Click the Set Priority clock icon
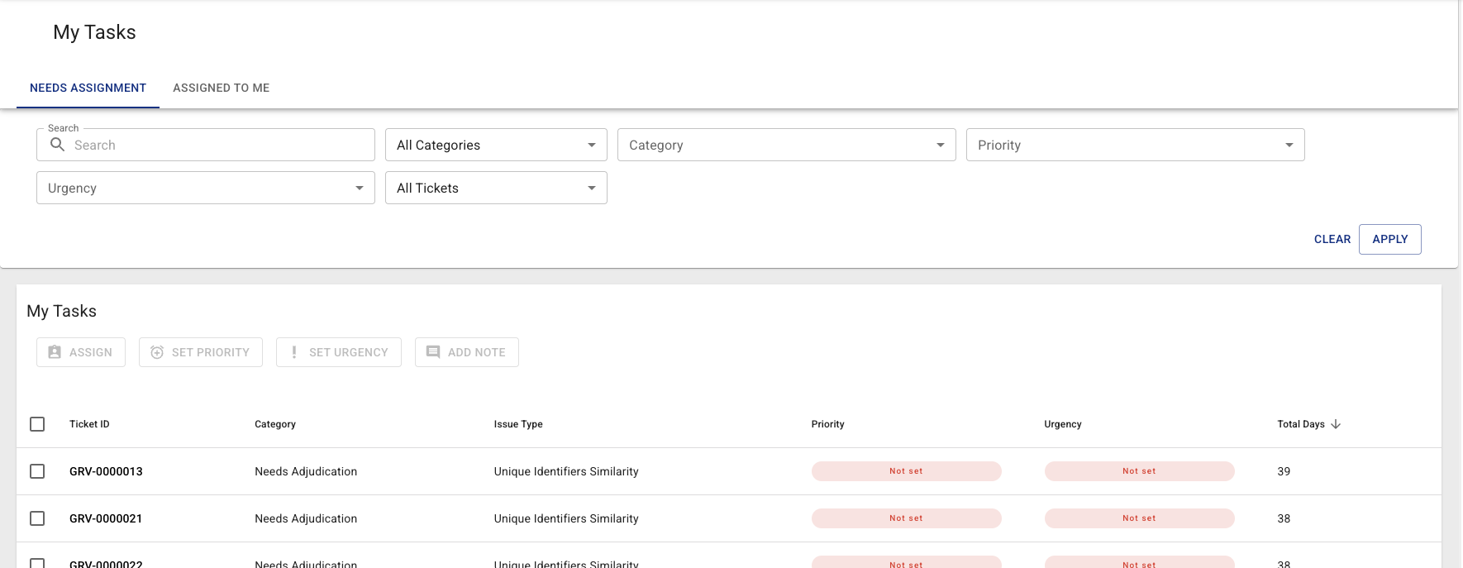 pos(157,352)
